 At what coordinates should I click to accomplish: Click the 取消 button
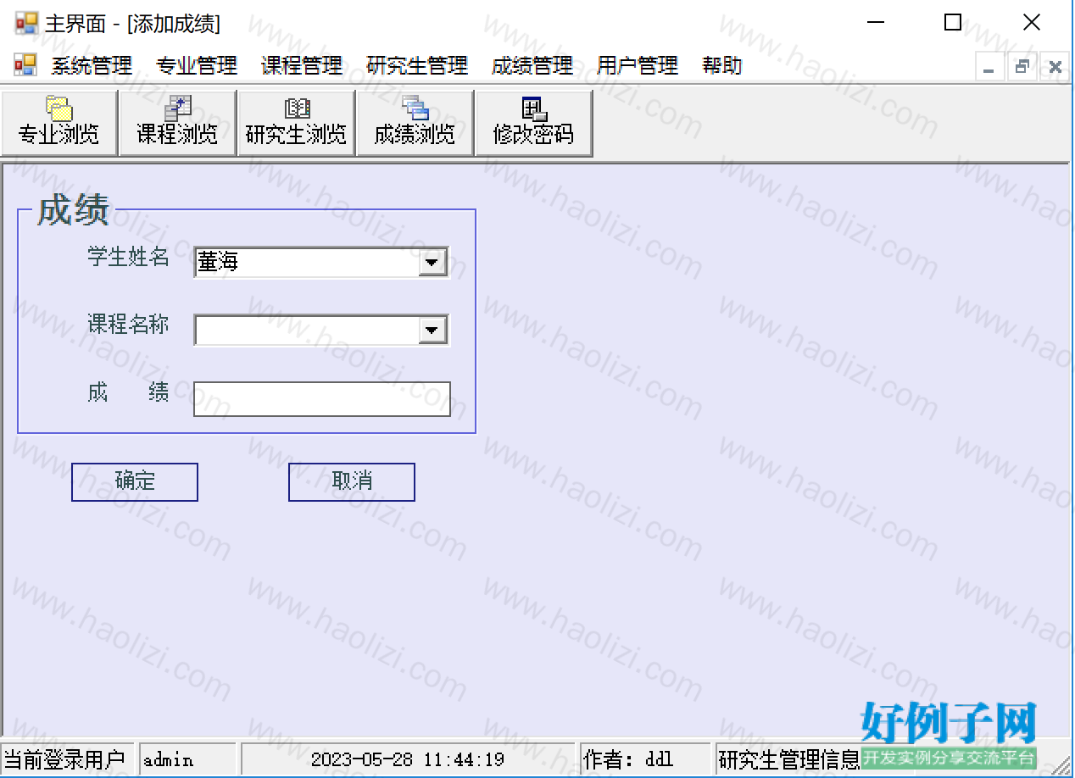coord(352,481)
